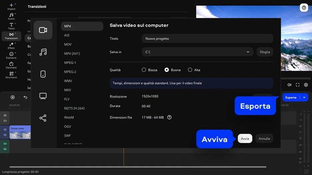Open the Esporta button dropdown arrow
The width and height of the screenshot is (312, 175).
point(304,97)
